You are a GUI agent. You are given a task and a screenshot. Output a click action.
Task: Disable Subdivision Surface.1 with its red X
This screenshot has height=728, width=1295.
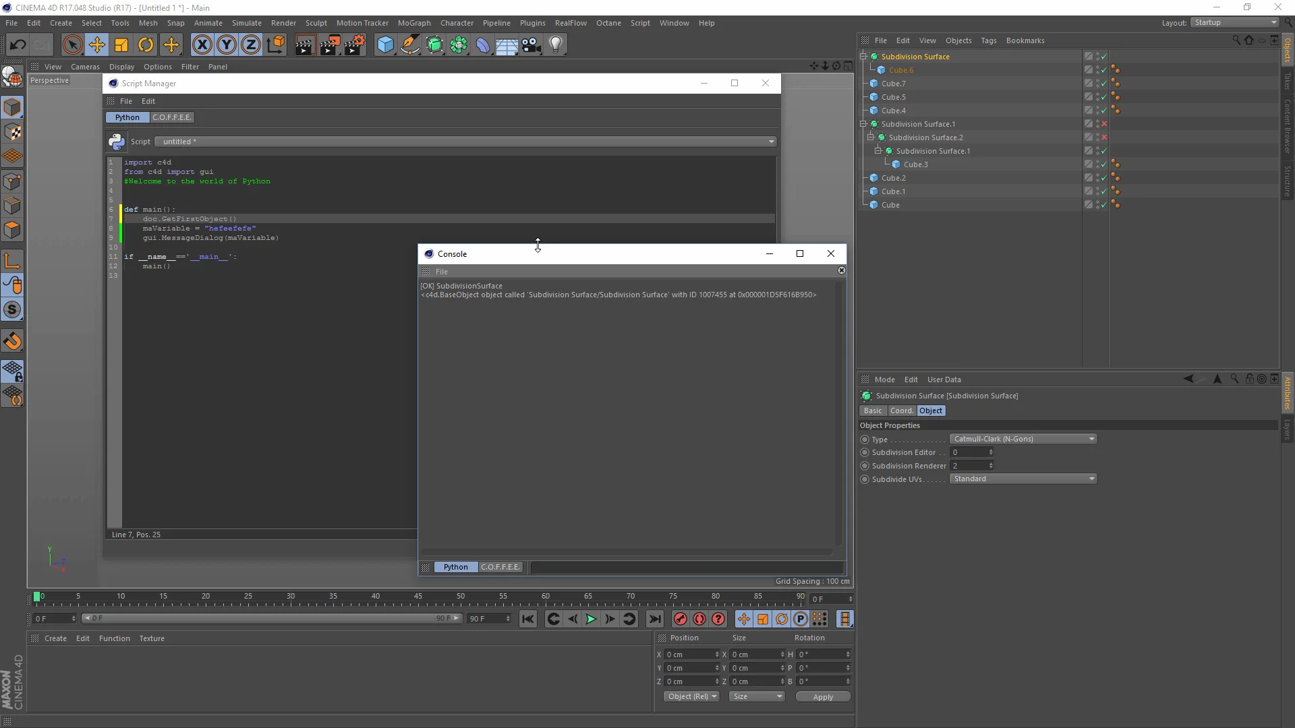click(1104, 124)
